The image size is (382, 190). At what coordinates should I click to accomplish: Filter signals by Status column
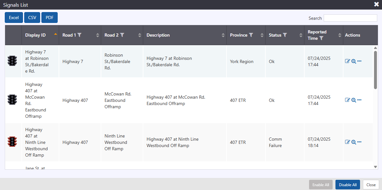(x=285, y=35)
